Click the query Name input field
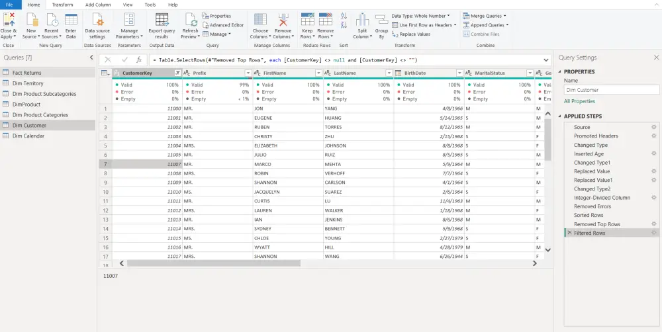662x332 pixels. tap(612, 90)
